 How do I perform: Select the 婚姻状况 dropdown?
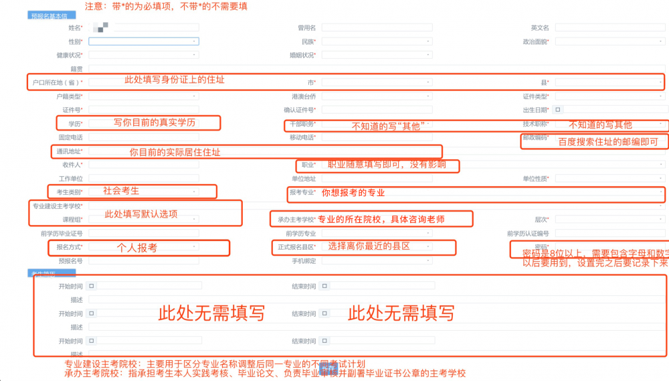pyautogui.click(x=377, y=55)
